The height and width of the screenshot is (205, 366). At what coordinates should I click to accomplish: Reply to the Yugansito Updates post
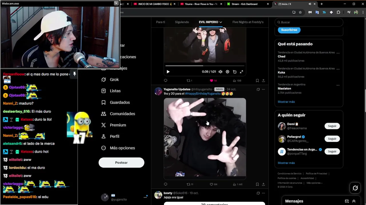[166, 184]
